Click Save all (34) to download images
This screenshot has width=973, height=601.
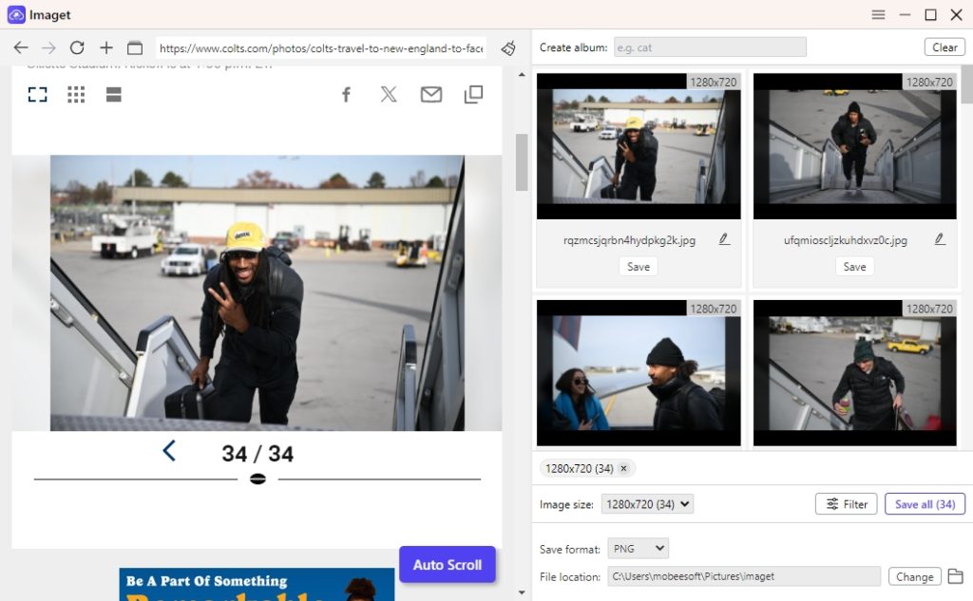(925, 504)
